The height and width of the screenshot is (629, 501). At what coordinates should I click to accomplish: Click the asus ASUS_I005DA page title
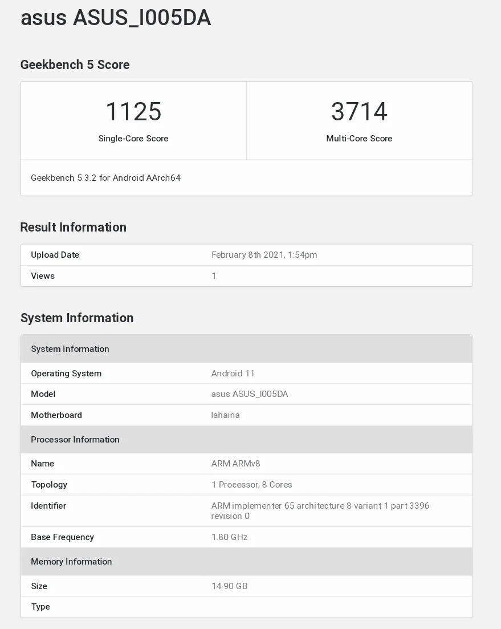[115, 18]
